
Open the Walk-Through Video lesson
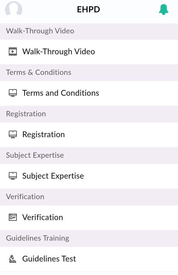coord(59,52)
